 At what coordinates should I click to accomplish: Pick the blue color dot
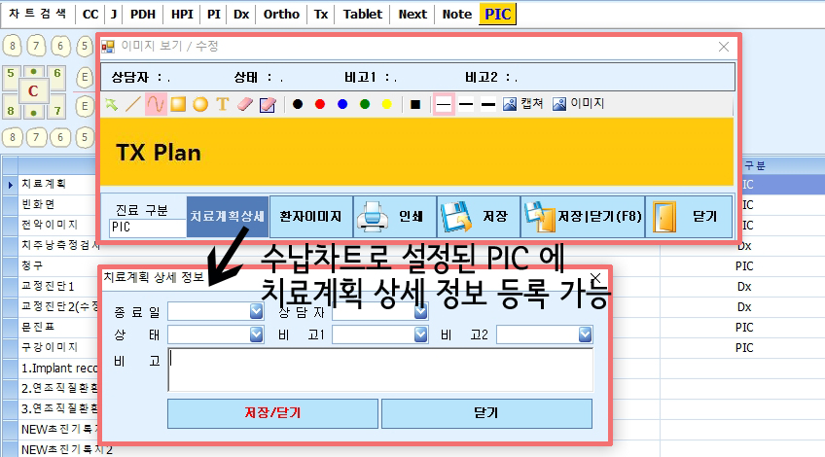click(342, 104)
